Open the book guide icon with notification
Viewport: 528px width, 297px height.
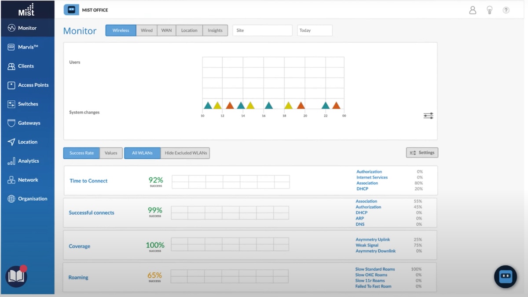click(x=16, y=276)
